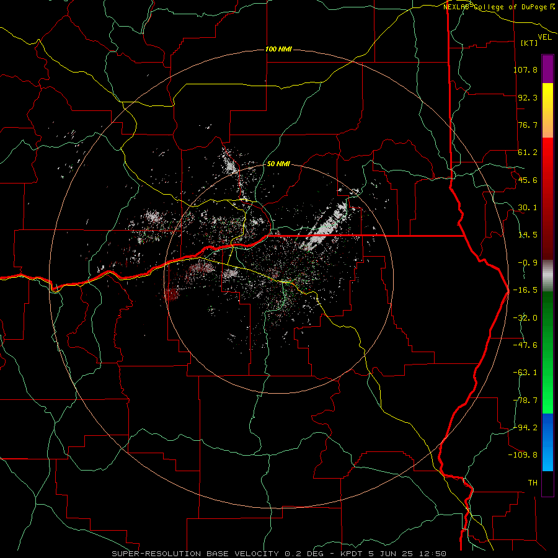
Task: Click the 107.8 velocity scale value
Action: 525,69
